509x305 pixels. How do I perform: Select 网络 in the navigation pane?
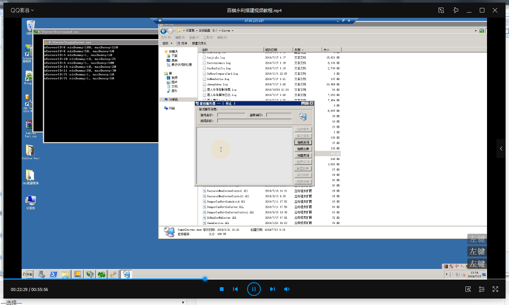point(170,108)
